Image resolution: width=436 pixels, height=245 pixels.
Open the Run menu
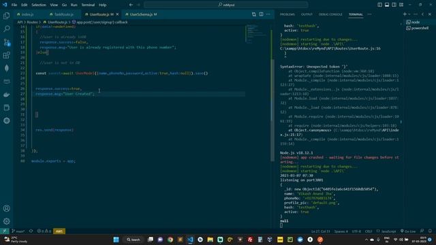pyautogui.click(x=74, y=5)
